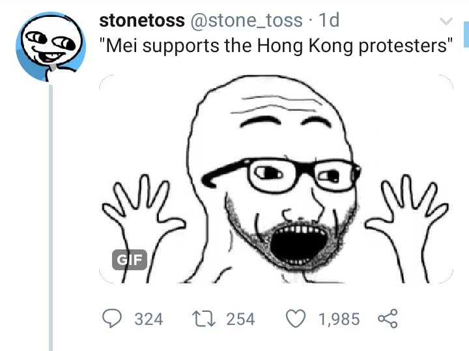Play the wojak GIF media

pyautogui.click(x=276, y=179)
